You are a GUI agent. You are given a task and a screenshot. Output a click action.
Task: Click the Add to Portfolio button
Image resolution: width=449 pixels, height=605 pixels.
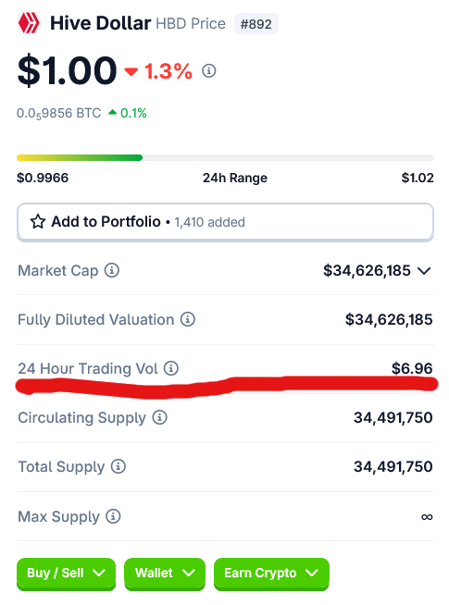(x=225, y=222)
